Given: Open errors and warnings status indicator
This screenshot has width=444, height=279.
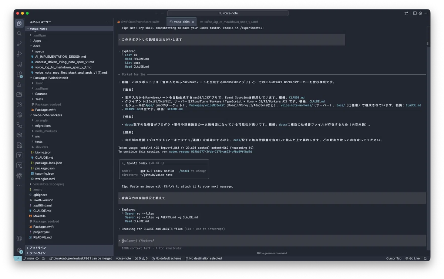Looking at the screenshot, I should coord(141,258).
